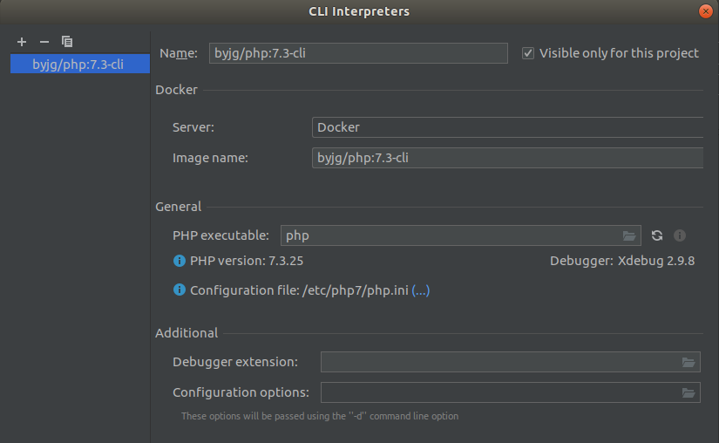Click the configuration file info icon
Screen dimensions: 719x443
click(180, 290)
